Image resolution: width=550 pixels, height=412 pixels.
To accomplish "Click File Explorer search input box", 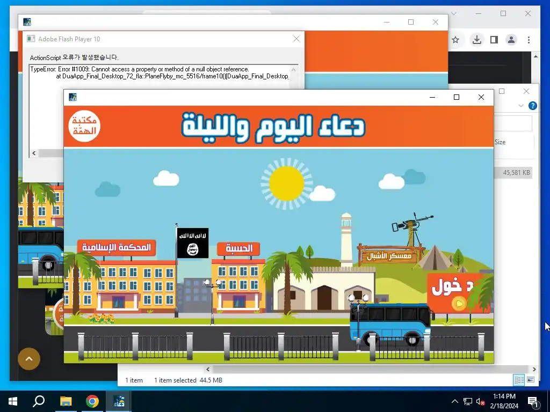I will point(513,123).
